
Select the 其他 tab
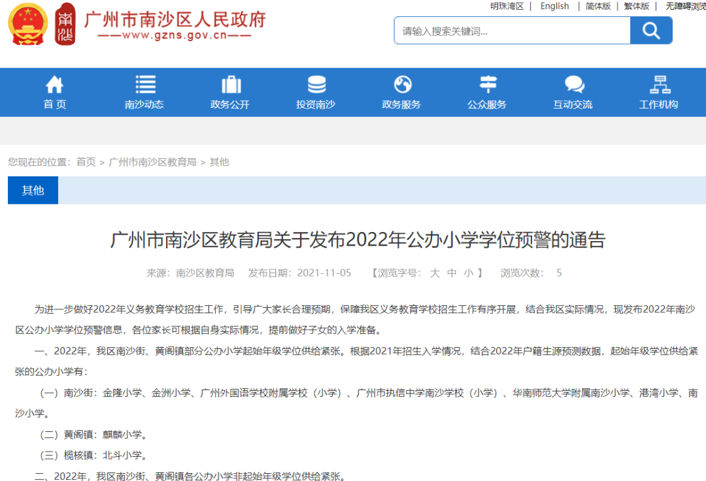(33, 190)
